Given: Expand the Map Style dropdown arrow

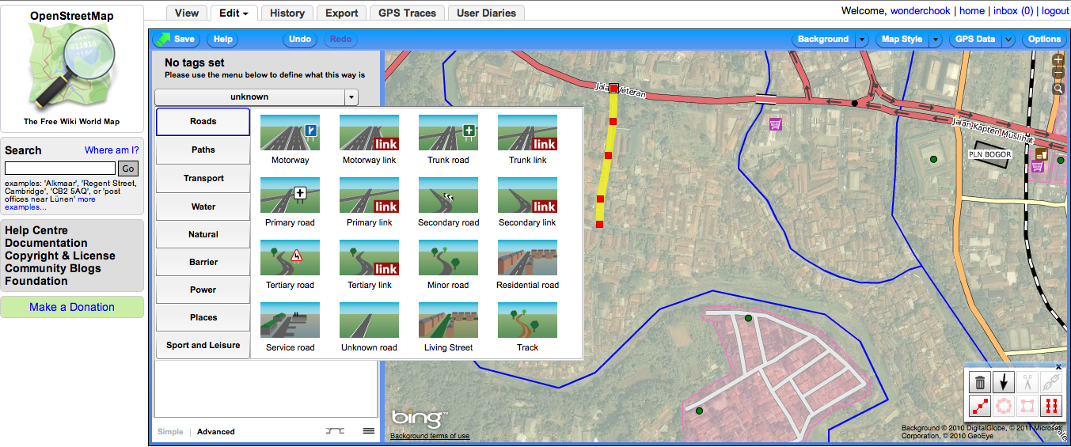Looking at the screenshot, I should [936, 40].
